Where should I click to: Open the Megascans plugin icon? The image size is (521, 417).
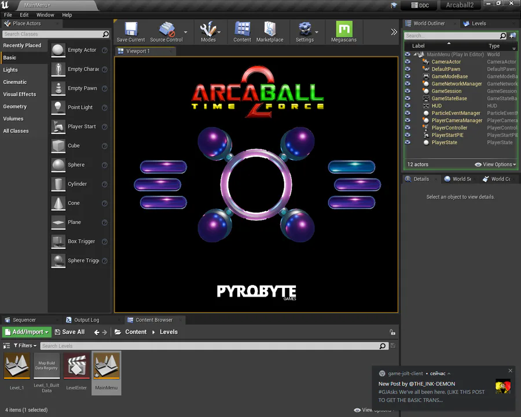(344, 29)
